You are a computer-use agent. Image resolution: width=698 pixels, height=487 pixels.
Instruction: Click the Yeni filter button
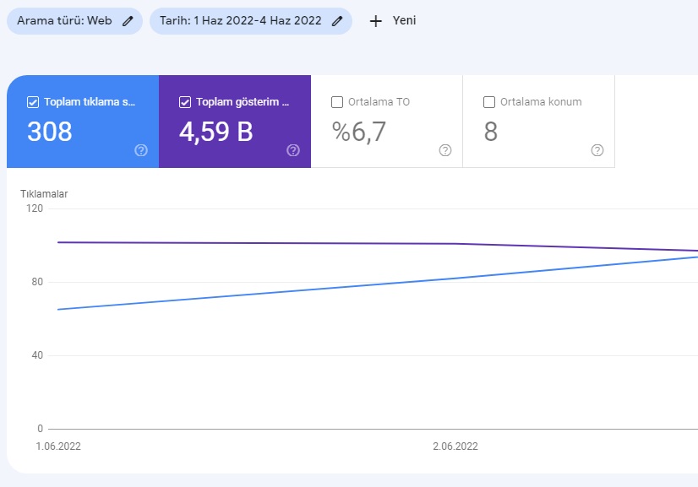(x=393, y=21)
